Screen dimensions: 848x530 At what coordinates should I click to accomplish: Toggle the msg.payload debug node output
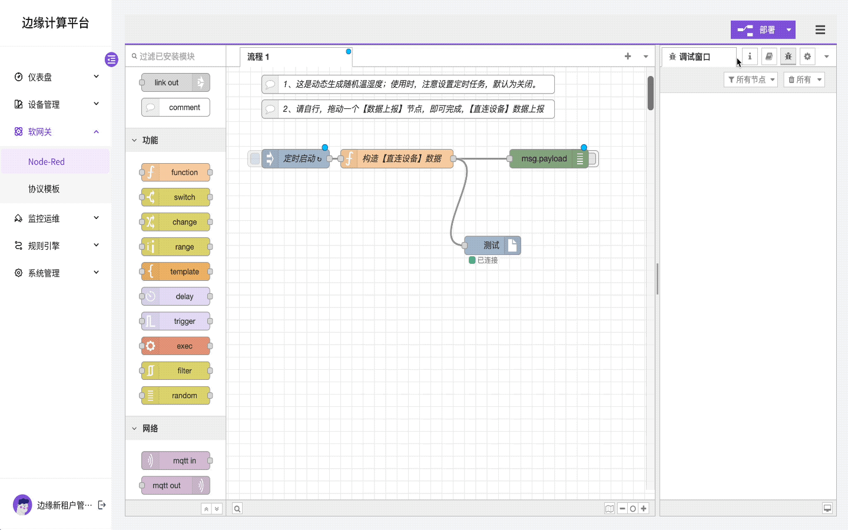click(x=594, y=158)
